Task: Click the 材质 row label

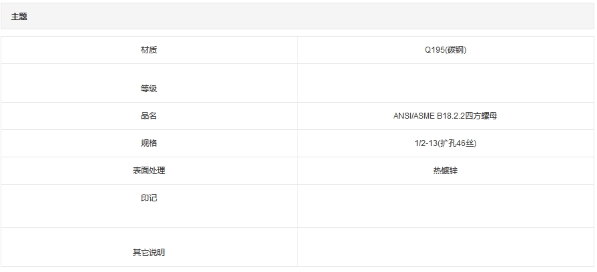Action: [149, 50]
